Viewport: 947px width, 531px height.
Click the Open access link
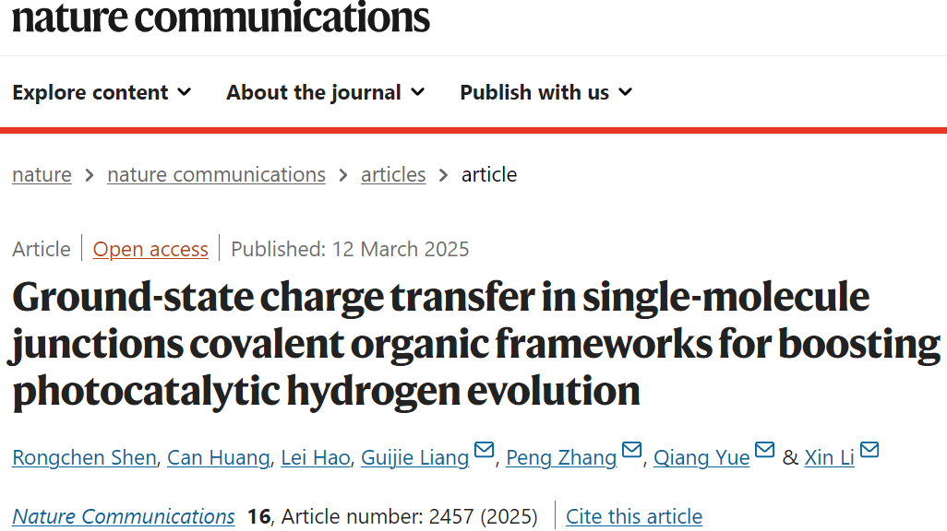(x=150, y=249)
